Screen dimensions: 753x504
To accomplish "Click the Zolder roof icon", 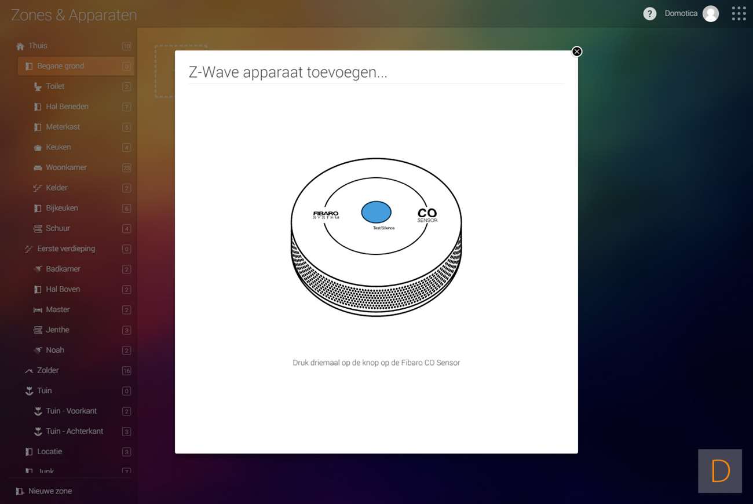I will click(29, 371).
